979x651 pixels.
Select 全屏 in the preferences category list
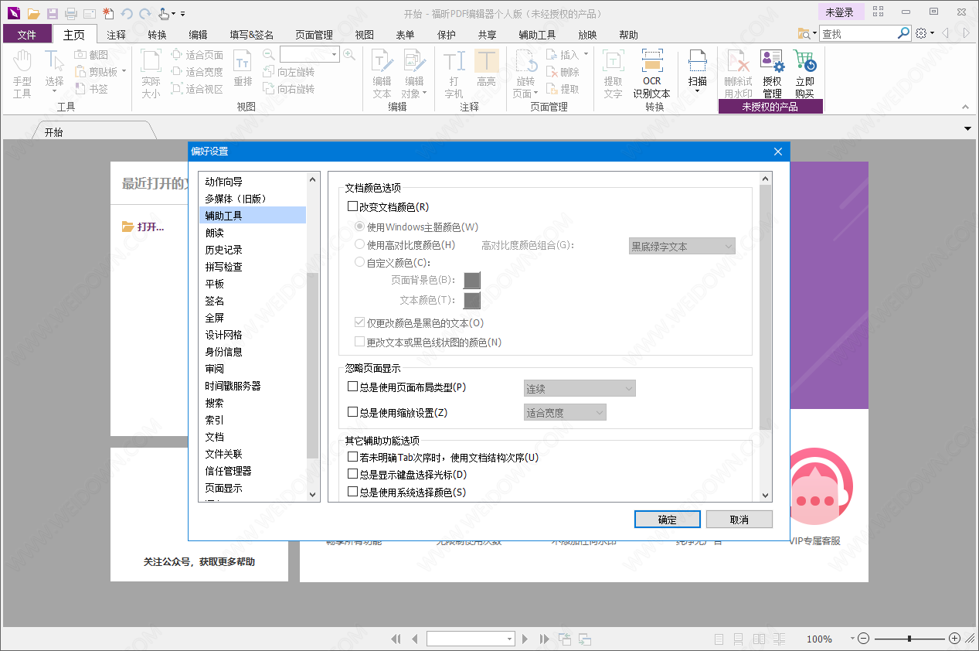tap(215, 318)
